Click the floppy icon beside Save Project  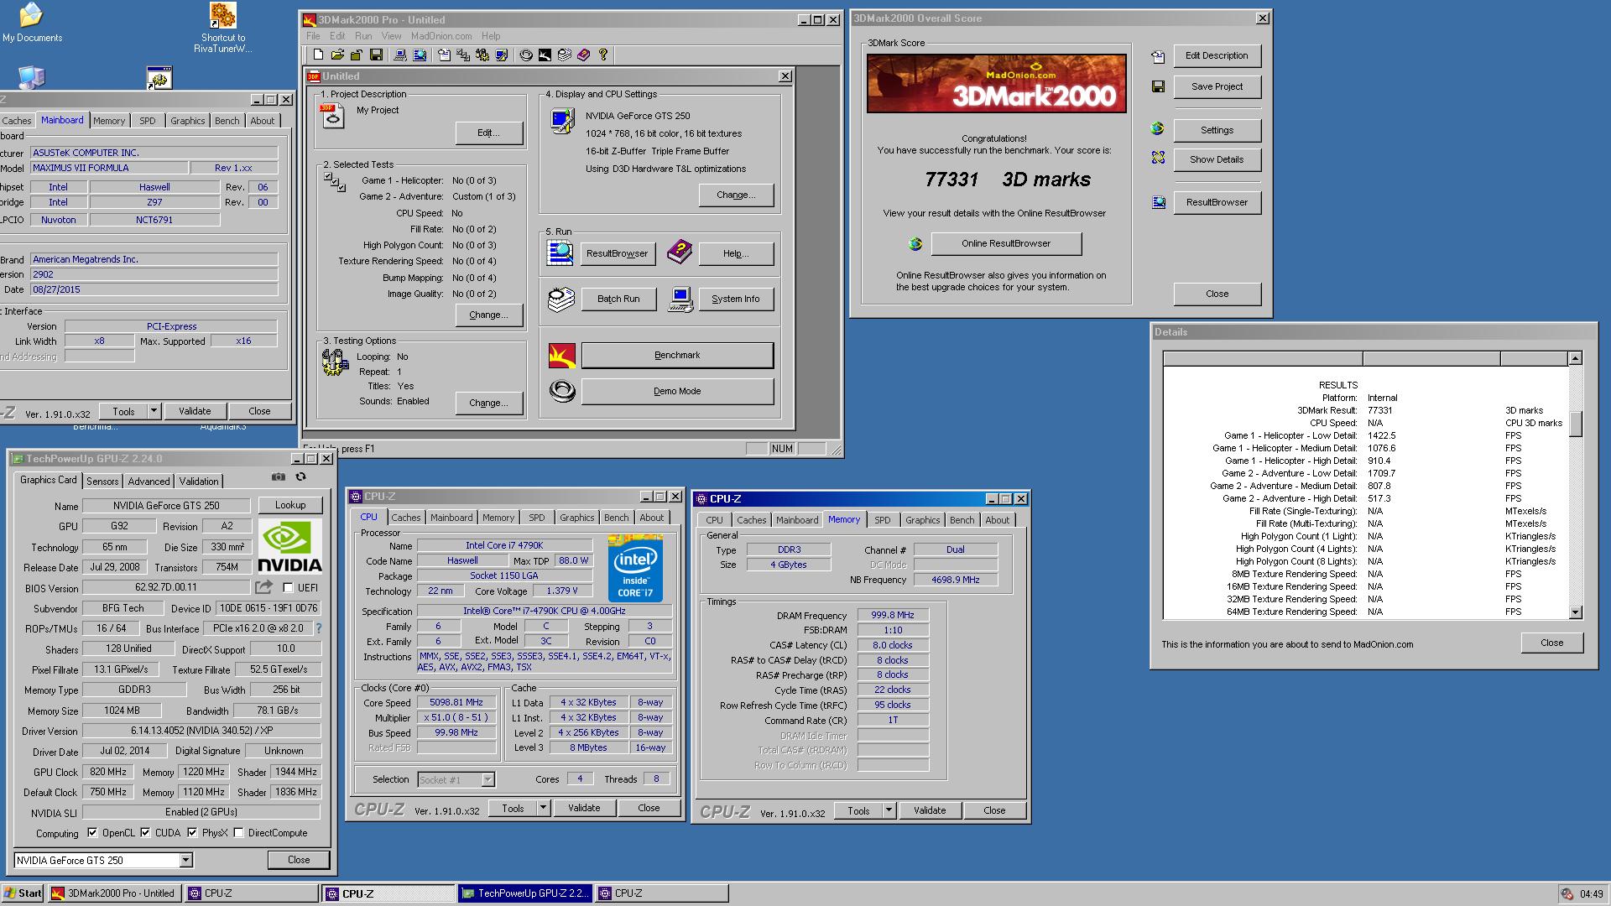(x=1158, y=86)
